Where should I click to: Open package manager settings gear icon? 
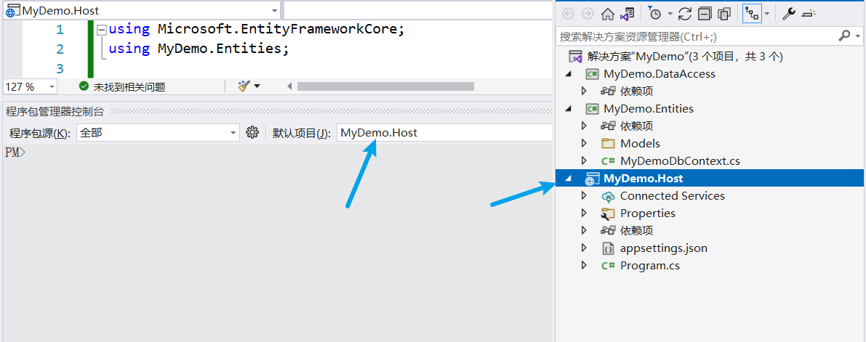253,132
